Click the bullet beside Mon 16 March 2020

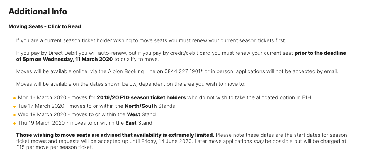click(x=14, y=98)
